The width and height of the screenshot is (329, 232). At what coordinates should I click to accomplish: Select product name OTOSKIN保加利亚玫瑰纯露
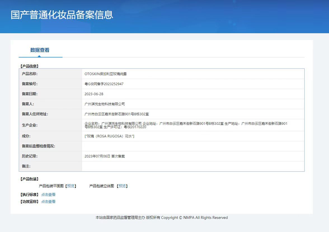105,74
